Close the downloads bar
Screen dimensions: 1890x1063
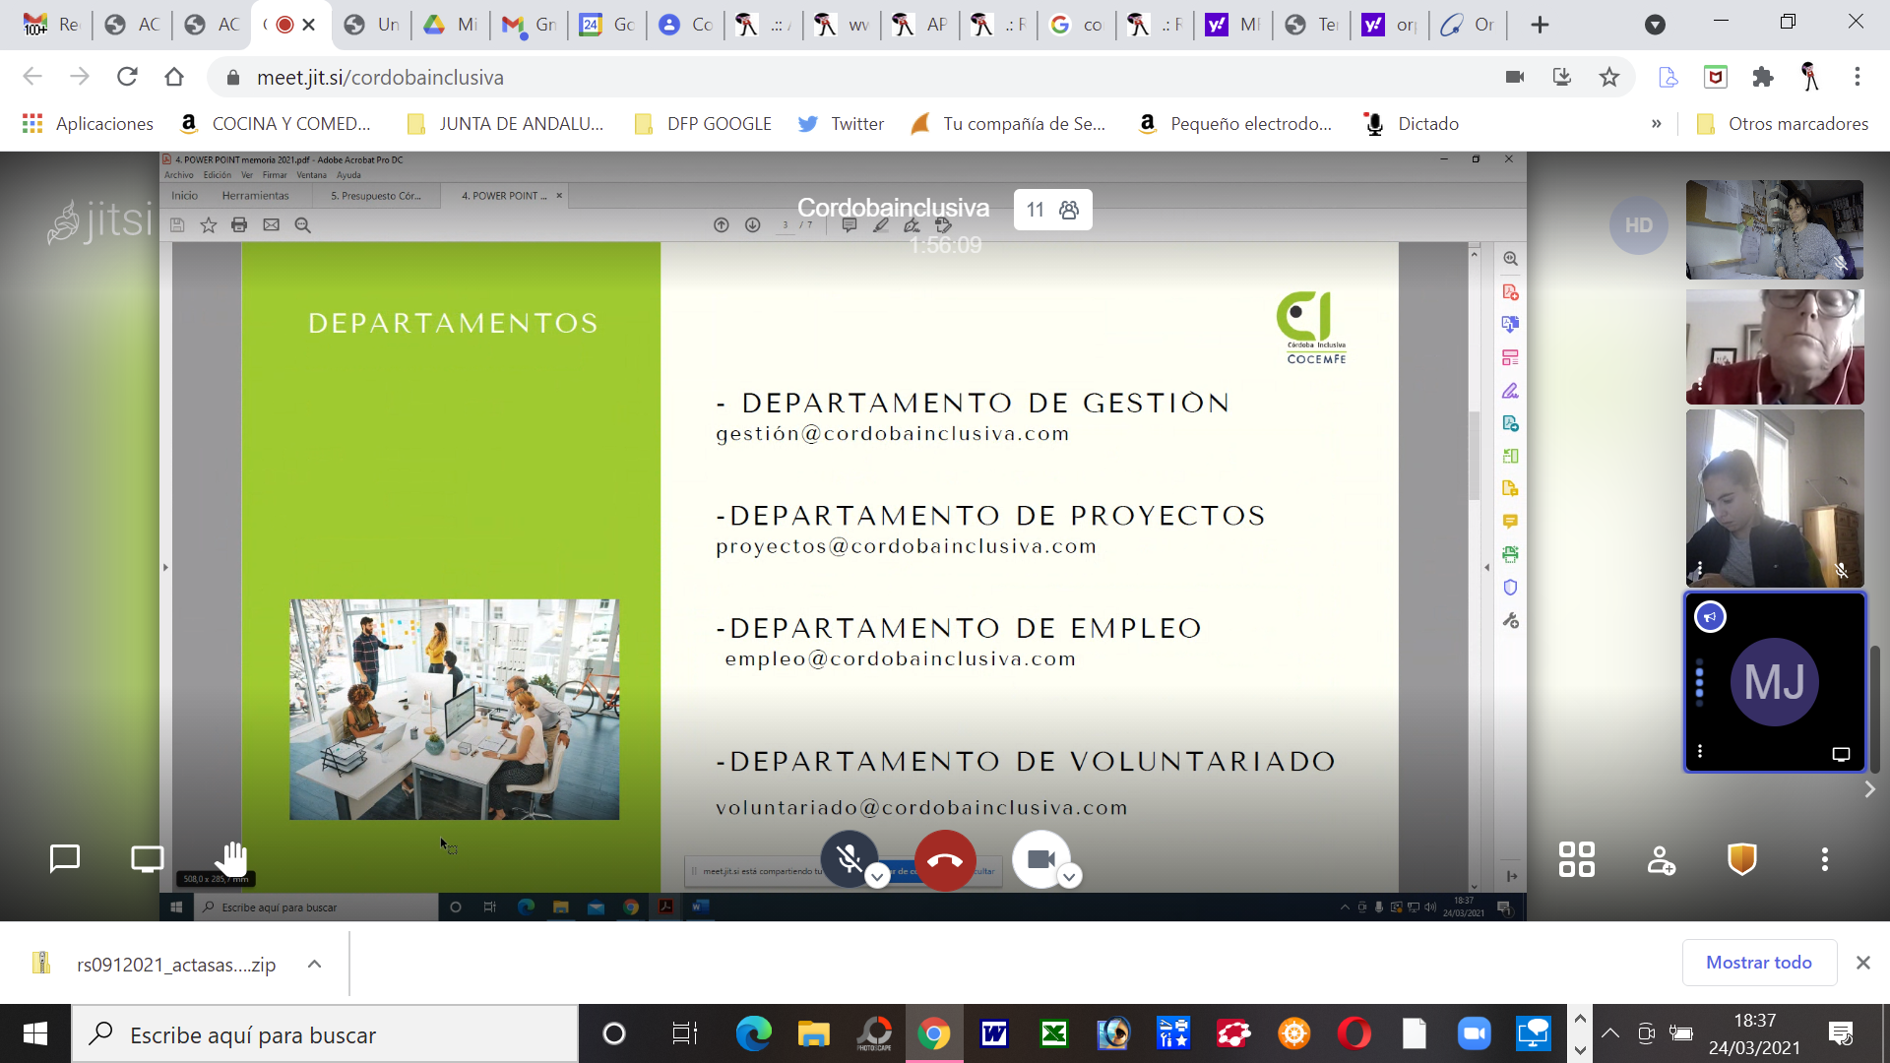pos(1862,963)
